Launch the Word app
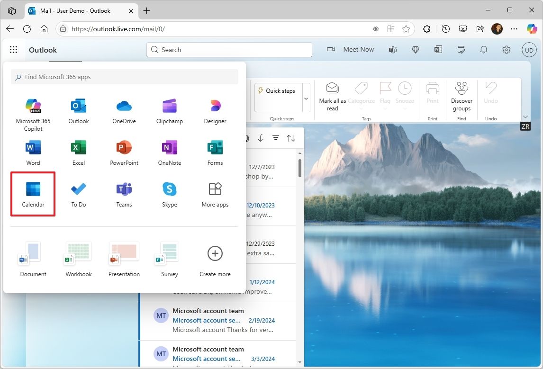The image size is (543, 369). point(33,152)
